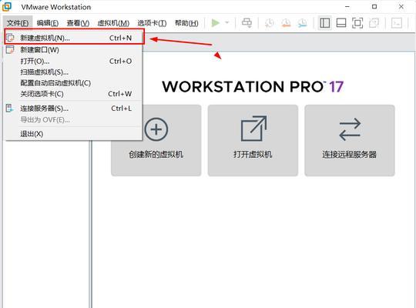Click the 打开虚拟机 tile
This screenshot has width=416, height=308.
click(x=253, y=140)
